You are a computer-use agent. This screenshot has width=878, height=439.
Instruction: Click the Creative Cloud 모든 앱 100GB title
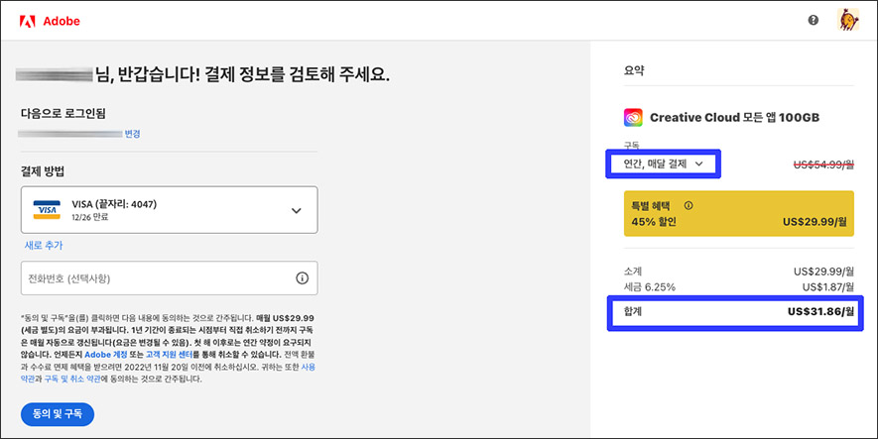coord(735,118)
